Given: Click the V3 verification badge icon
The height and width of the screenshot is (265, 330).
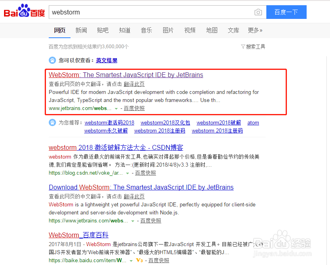Looking at the screenshot, I should (x=139, y=261).
